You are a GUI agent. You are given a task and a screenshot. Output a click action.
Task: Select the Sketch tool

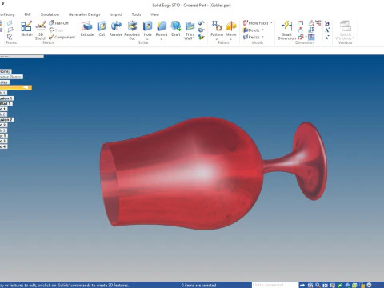[26, 29]
